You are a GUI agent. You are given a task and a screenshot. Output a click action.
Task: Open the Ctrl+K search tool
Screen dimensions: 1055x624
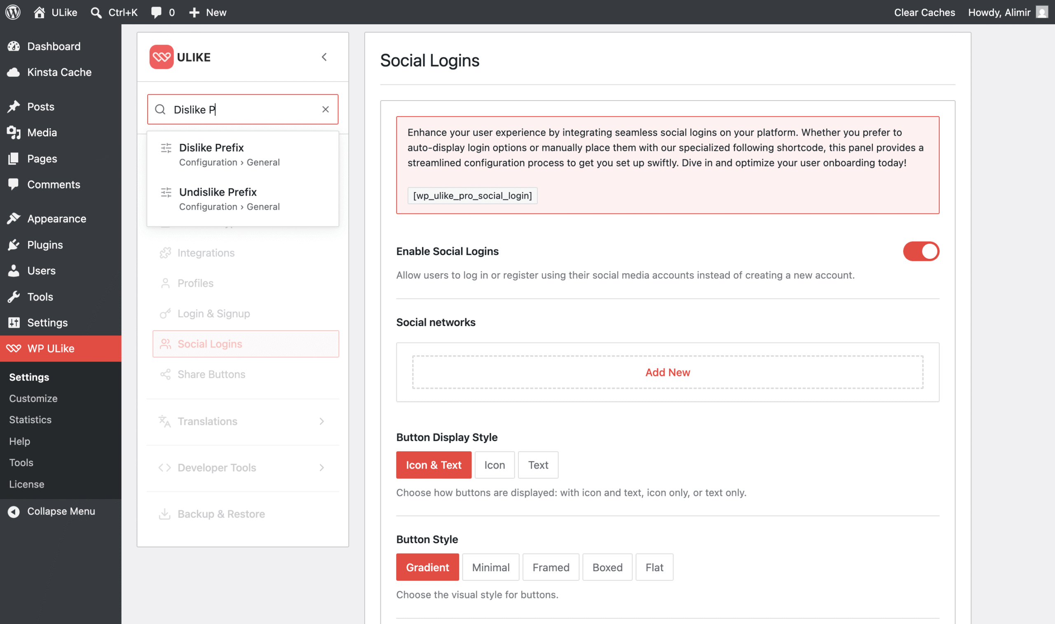(114, 12)
